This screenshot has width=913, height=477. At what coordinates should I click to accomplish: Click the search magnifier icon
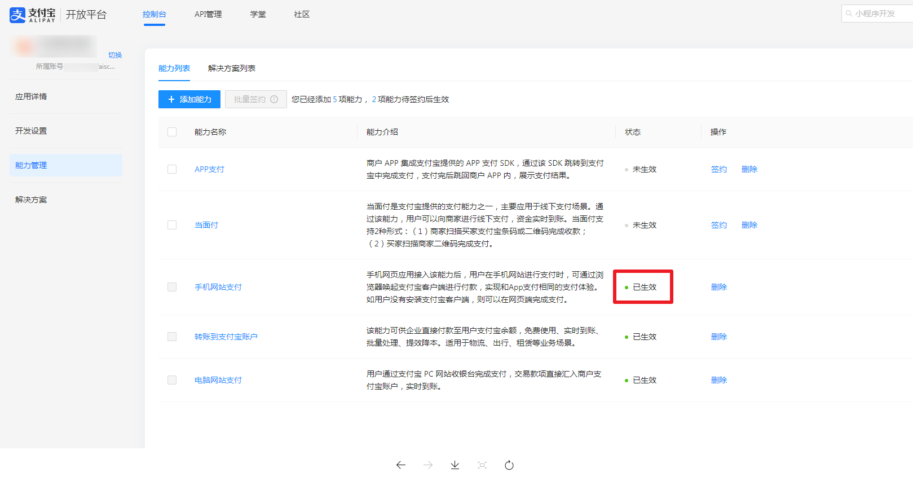tap(849, 14)
